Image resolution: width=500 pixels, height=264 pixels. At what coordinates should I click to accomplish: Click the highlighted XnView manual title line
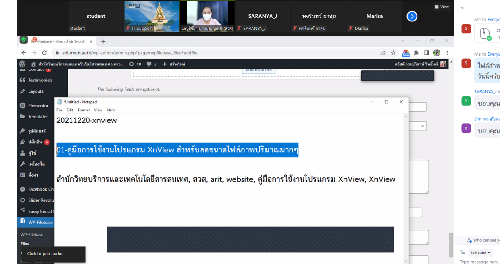pos(177,150)
